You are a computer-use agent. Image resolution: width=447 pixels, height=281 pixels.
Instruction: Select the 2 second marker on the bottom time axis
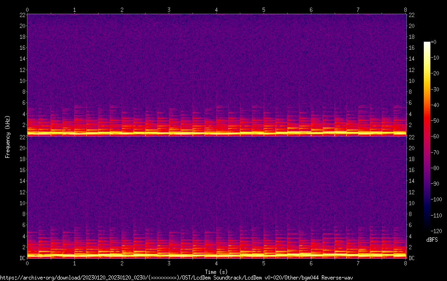[x=122, y=263]
